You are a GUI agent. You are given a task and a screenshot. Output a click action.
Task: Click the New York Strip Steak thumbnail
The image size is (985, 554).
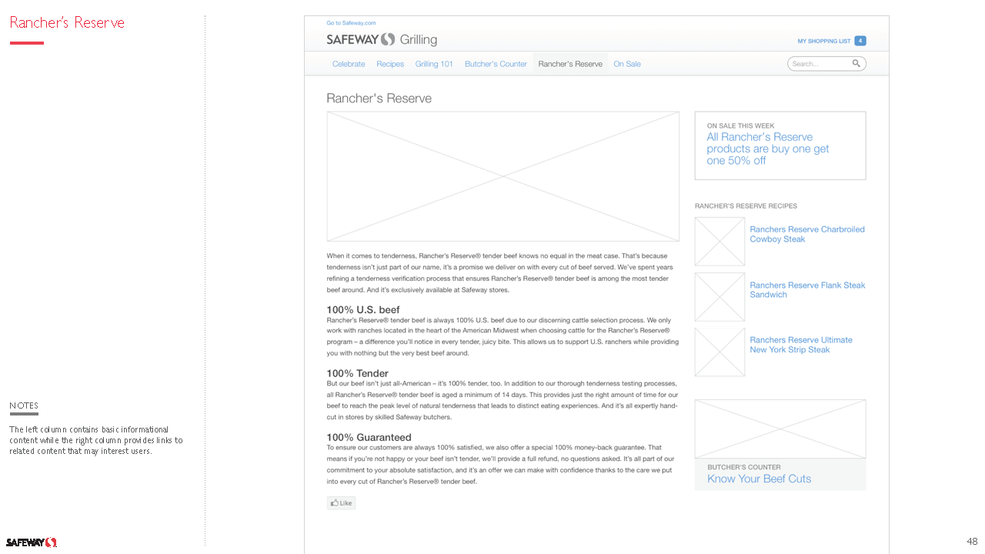click(720, 352)
